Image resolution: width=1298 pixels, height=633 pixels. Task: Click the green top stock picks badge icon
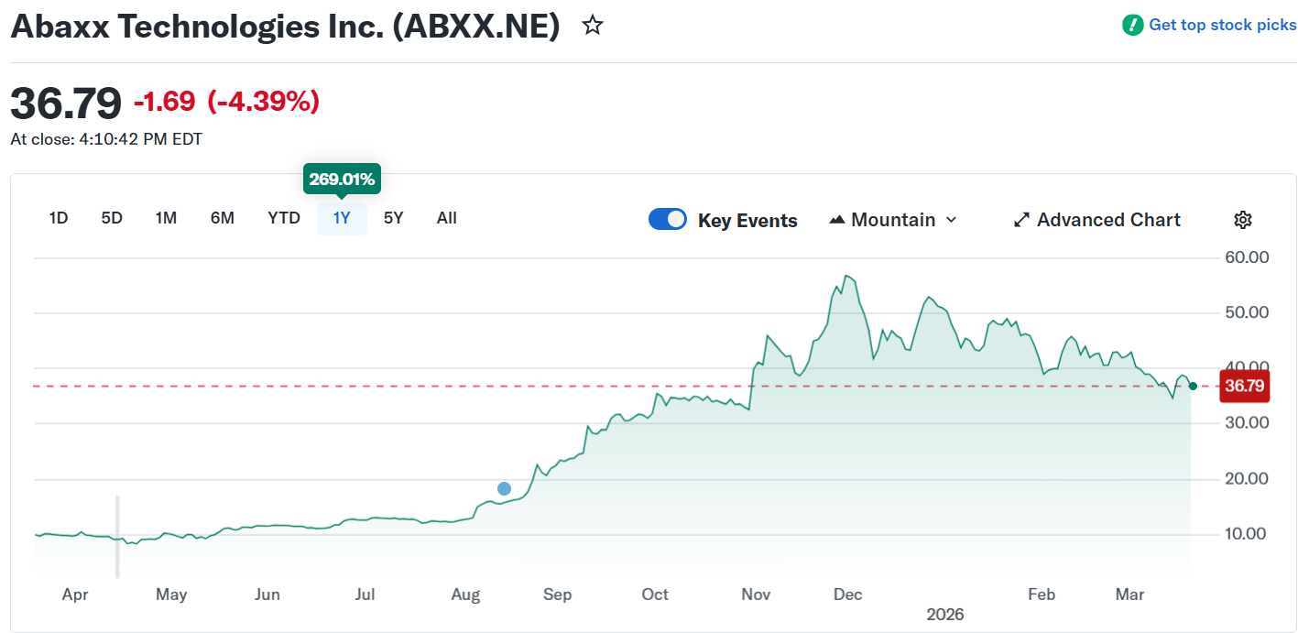coord(1132,25)
